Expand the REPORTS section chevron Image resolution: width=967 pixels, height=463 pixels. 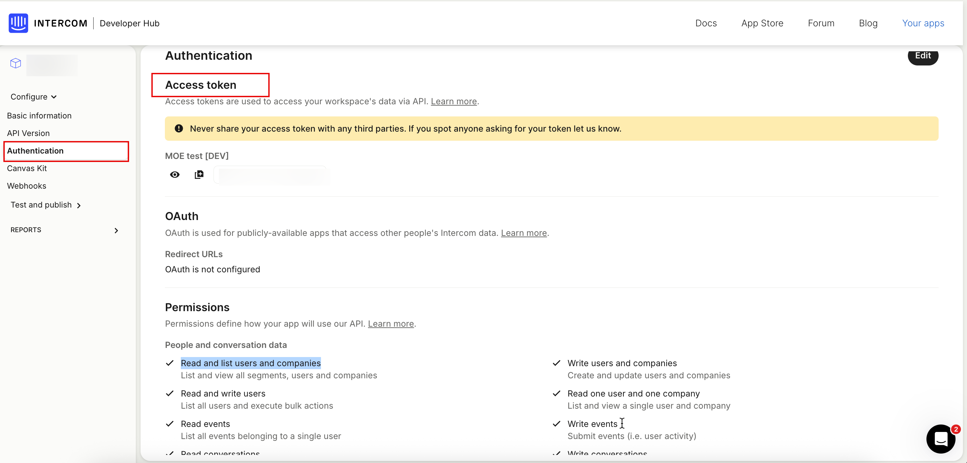point(116,230)
